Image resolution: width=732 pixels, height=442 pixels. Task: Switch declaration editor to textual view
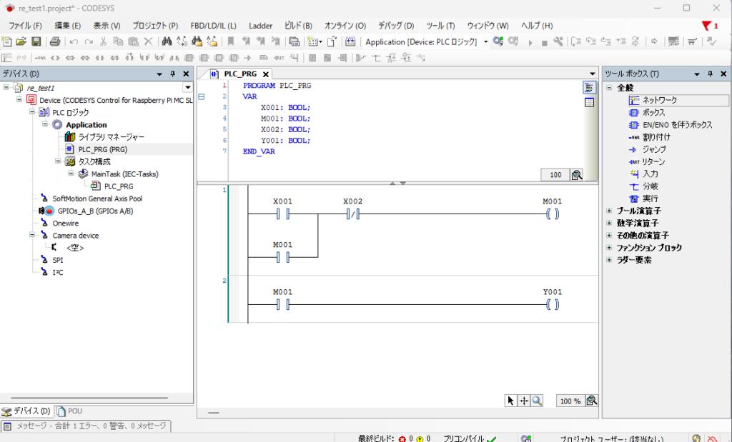[589, 88]
